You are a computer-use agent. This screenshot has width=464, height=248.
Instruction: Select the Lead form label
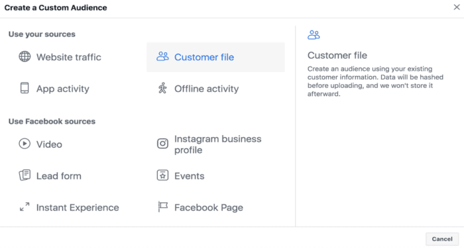tap(58, 176)
